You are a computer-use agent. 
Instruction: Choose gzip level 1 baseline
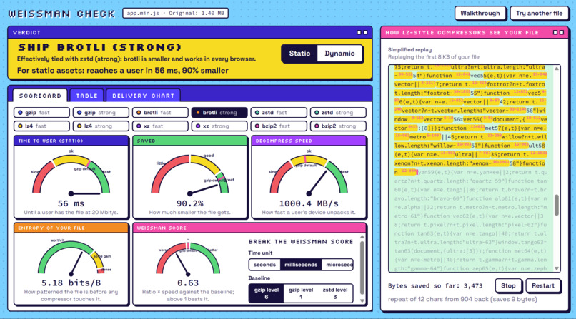coord(300,293)
